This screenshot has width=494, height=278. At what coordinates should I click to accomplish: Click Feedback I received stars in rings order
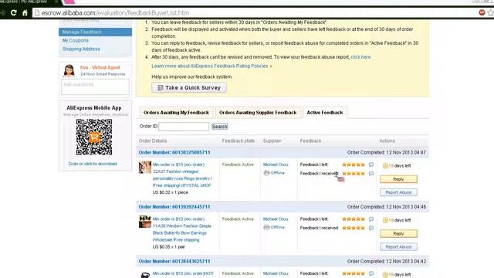point(354,173)
